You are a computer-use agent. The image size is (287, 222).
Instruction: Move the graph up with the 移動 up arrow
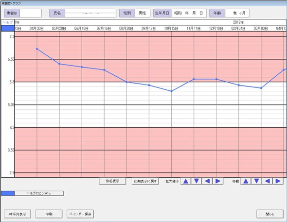click(x=246, y=181)
